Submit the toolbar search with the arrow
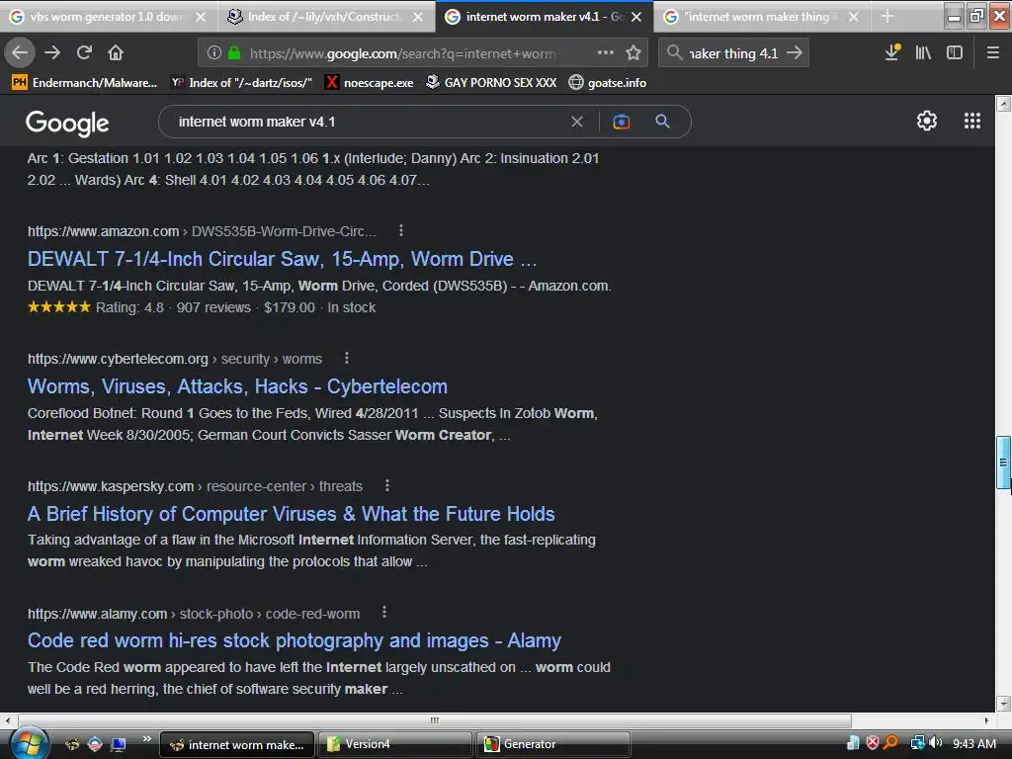Image resolution: width=1012 pixels, height=759 pixels. click(795, 52)
